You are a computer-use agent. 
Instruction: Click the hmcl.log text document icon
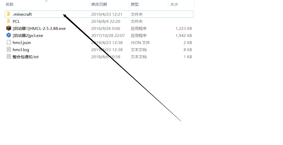pos(8,50)
